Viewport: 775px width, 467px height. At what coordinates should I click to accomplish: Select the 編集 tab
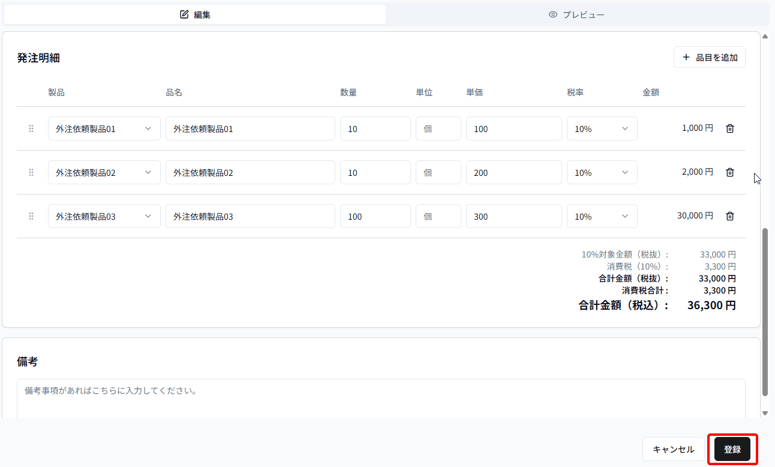coord(195,14)
